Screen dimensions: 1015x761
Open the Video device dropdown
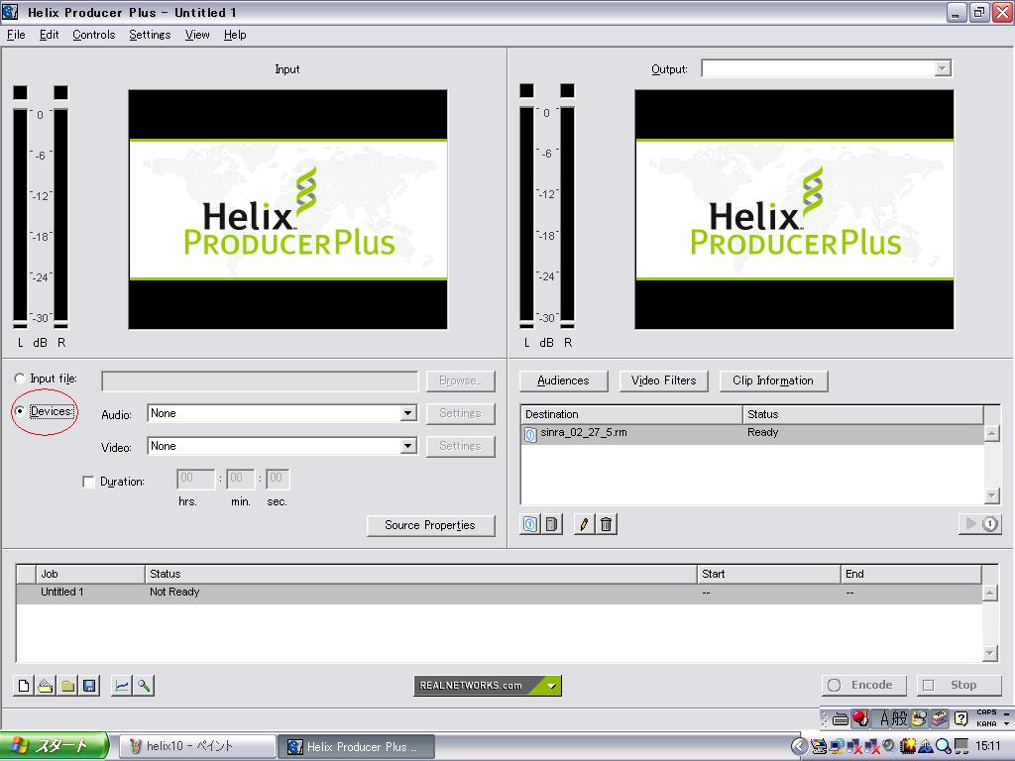pyautogui.click(x=407, y=447)
